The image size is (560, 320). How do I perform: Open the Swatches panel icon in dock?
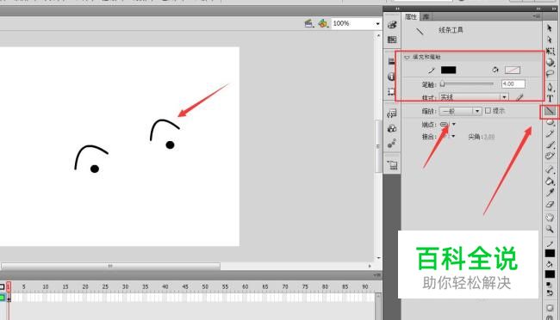click(x=392, y=40)
